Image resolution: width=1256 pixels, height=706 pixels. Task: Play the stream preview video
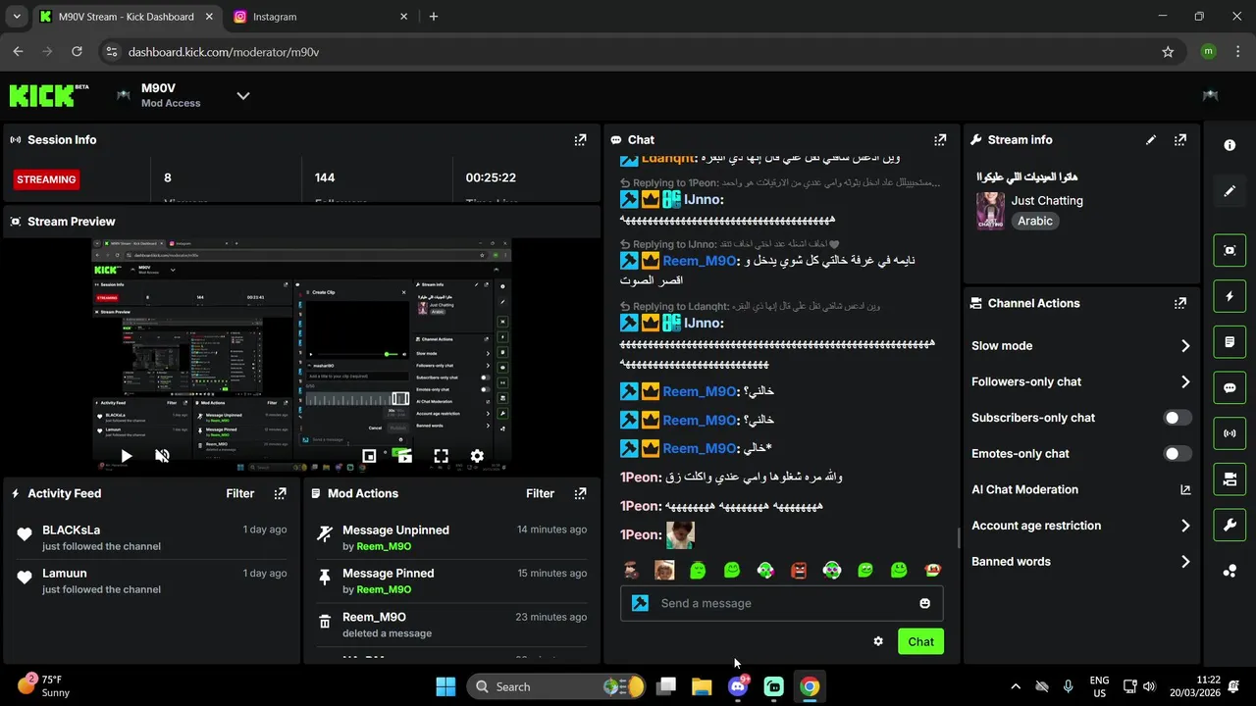point(126,456)
